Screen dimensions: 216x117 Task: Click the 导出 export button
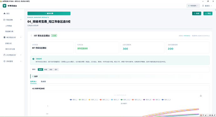pyautogui.click(x=208, y=13)
